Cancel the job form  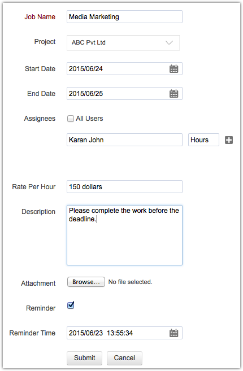(x=124, y=358)
